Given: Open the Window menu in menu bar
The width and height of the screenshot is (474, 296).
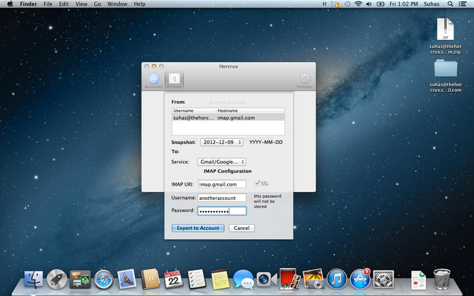Looking at the screenshot, I should point(117,4).
